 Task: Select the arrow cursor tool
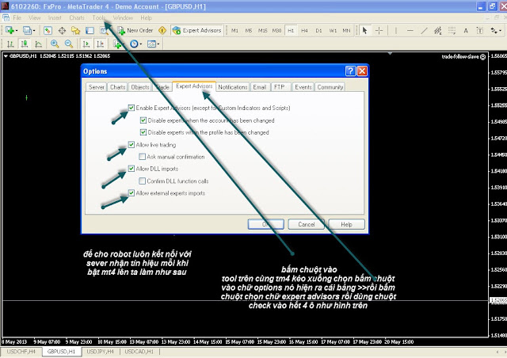tap(364, 30)
